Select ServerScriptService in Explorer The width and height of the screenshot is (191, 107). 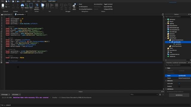pyautogui.click(x=174, y=30)
